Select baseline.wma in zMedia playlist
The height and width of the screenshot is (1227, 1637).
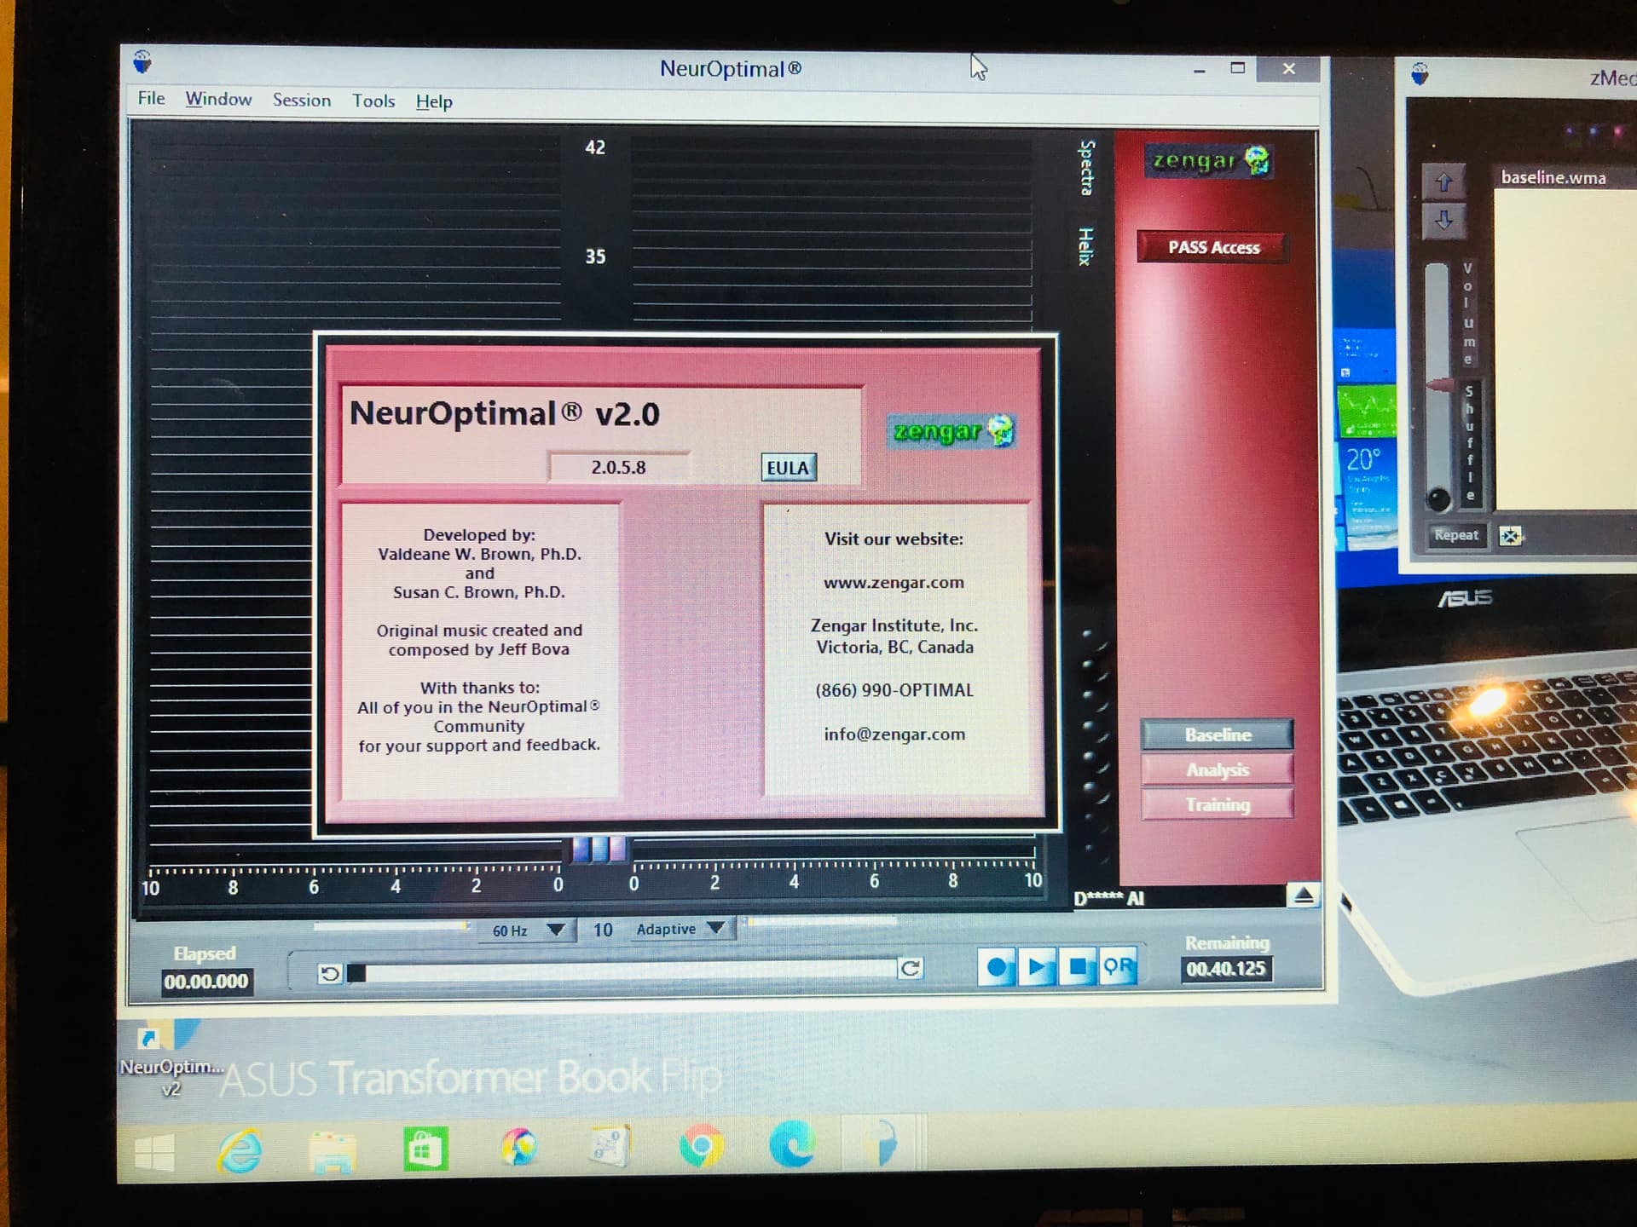[x=1553, y=177]
